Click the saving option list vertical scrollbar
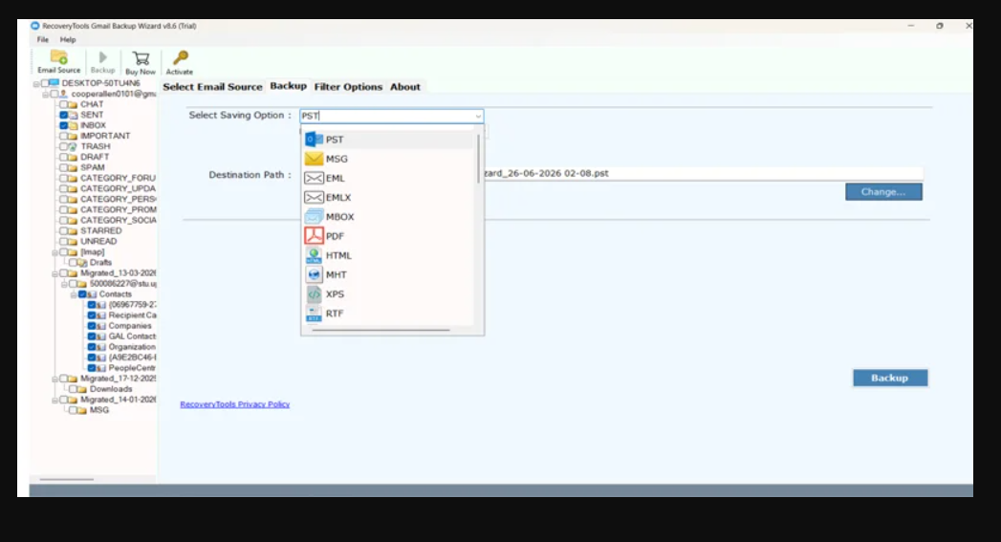 point(477,159)
